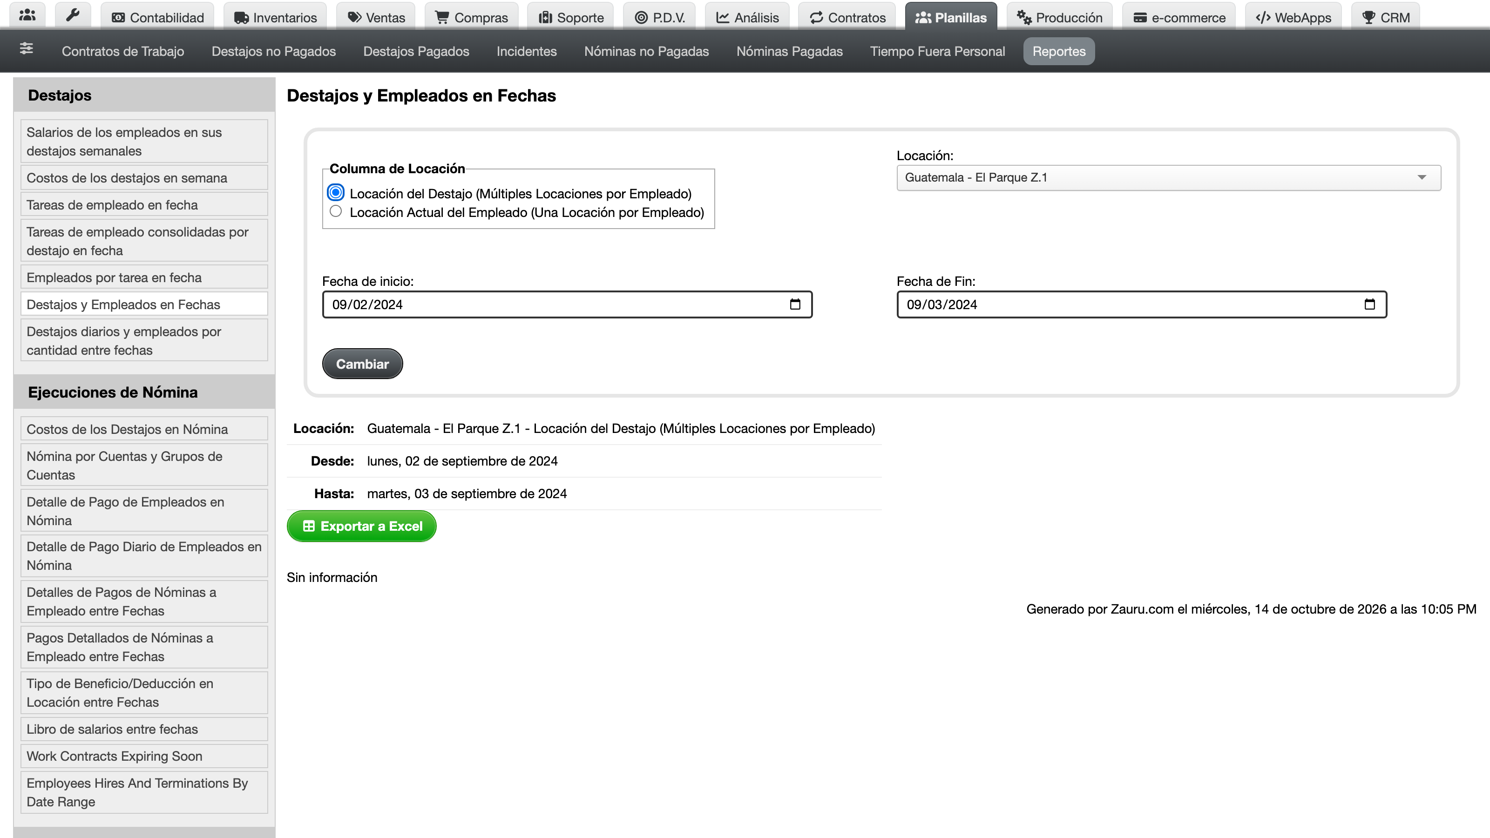
Task: Select Locación del Destajo radio option
Action: click(x=335, y=193)
